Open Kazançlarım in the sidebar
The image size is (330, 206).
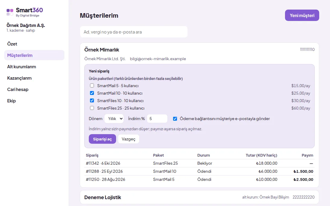pos(34,78)
